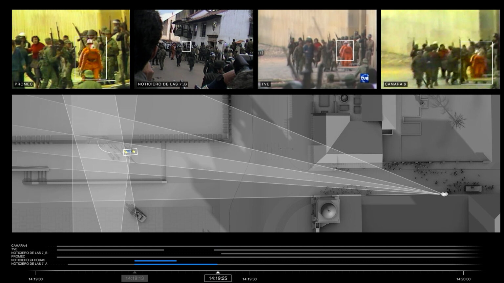This screenshot has height=283, width=504.
Task: Select the TVE timeline label
Action: click(14, 249)
